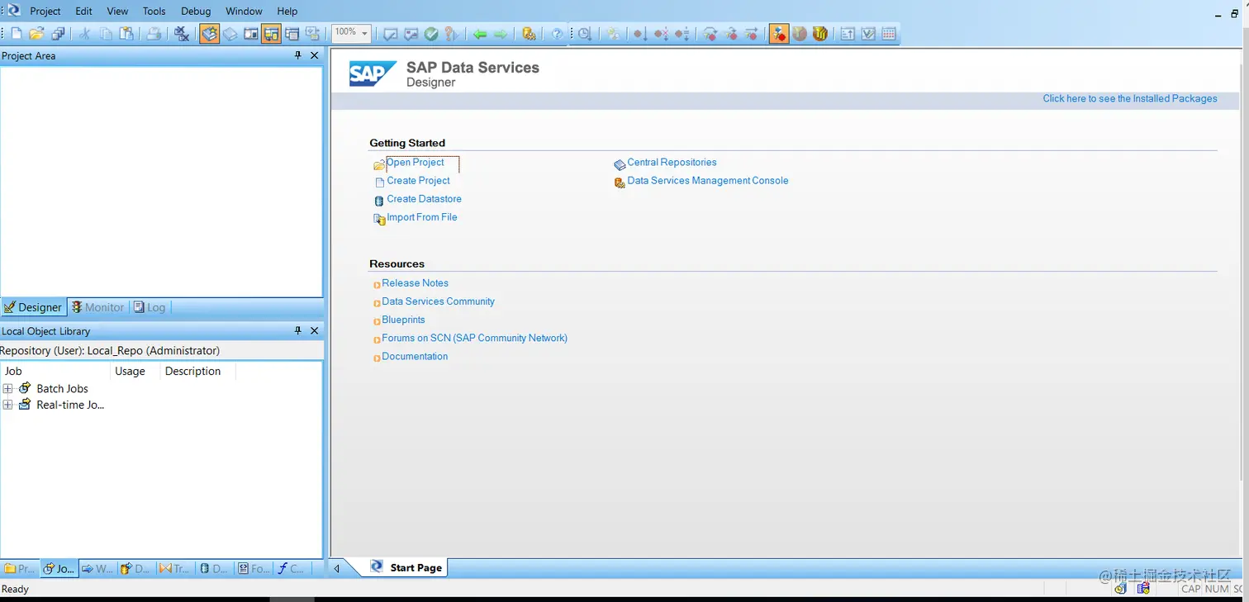This screenshot has width=1249, height=602.
Task: Click the Save All toolbar icon
Action: (58, 34)
